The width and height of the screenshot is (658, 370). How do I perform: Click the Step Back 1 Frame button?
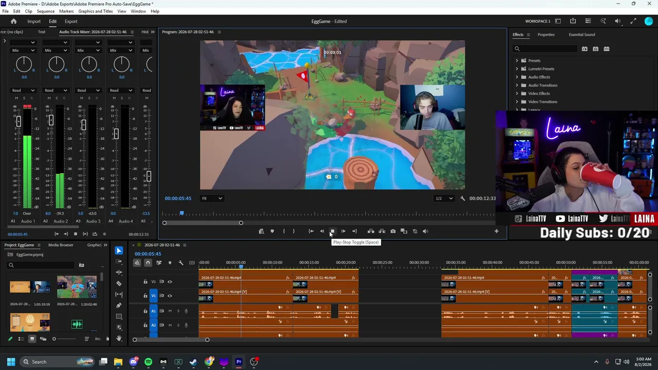click(322, 231)
